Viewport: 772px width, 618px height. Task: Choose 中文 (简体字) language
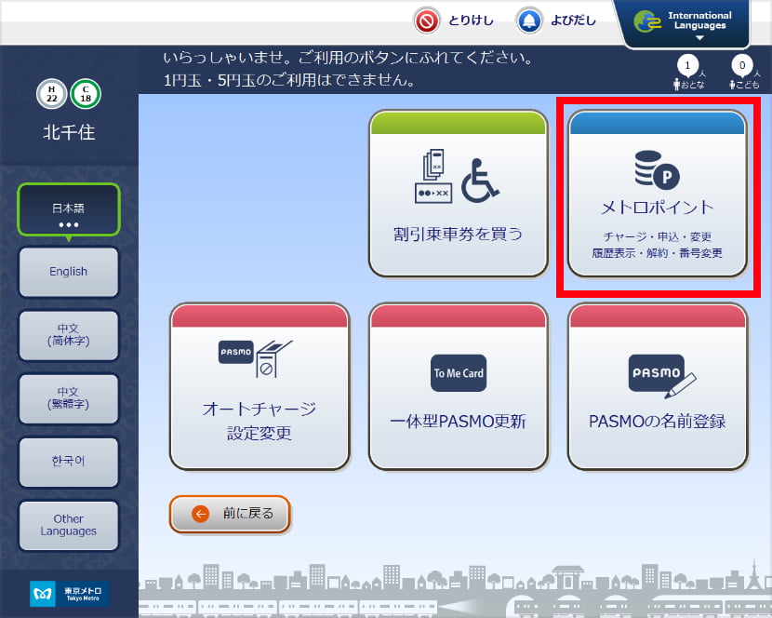[x=68, y=335]
